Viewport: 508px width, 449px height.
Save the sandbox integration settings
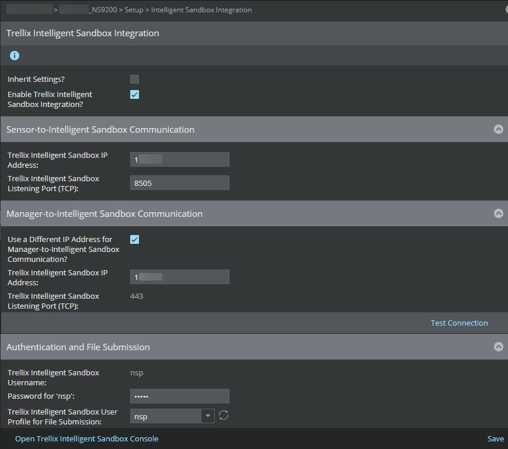coord(495,438)
